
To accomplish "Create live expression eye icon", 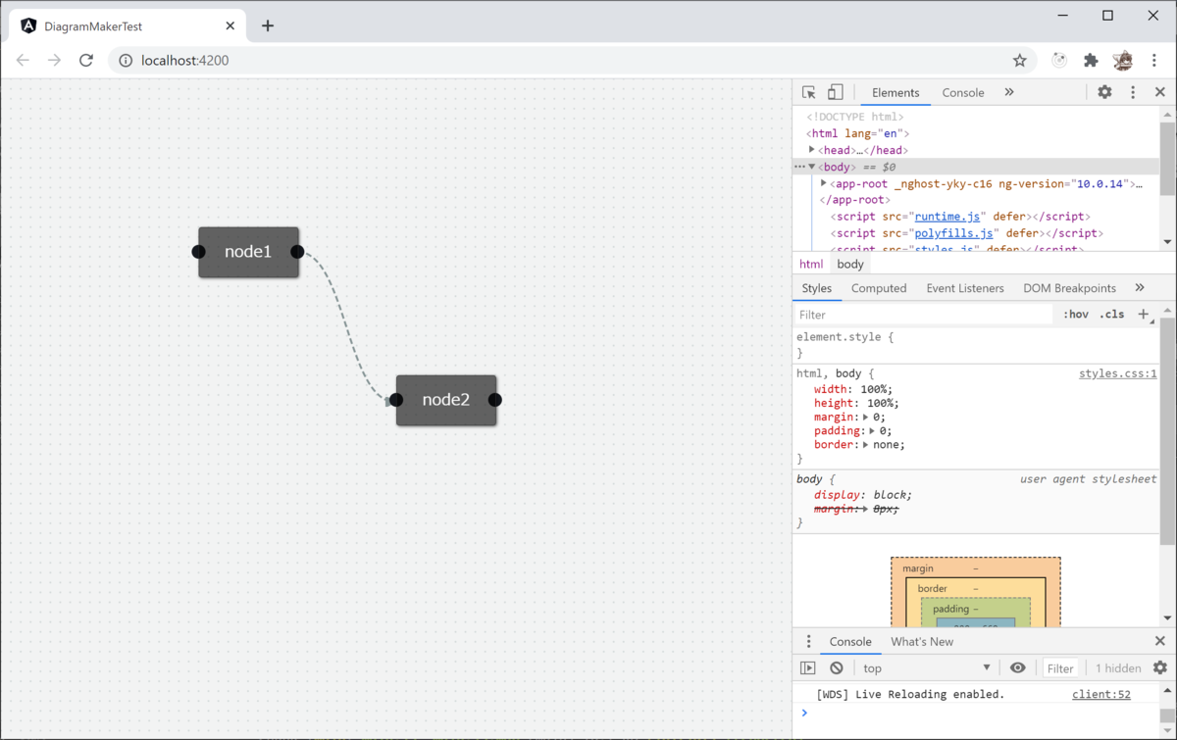I will pyautogui.click(x=1018, y=667).
